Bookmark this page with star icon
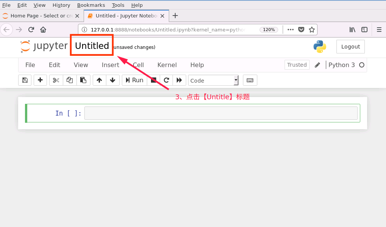The width and height of the screenshot is (386, 227). [x=312, y=30]
